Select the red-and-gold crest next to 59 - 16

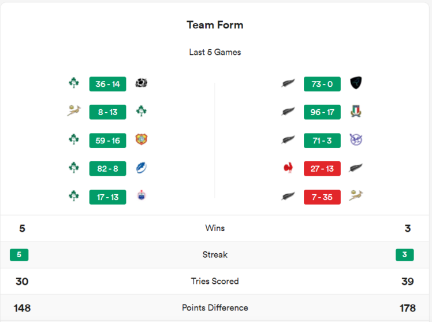click(141, 139)
